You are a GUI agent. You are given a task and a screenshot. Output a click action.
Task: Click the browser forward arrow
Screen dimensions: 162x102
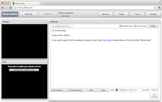pyautogui.click(x=6, y=8)
